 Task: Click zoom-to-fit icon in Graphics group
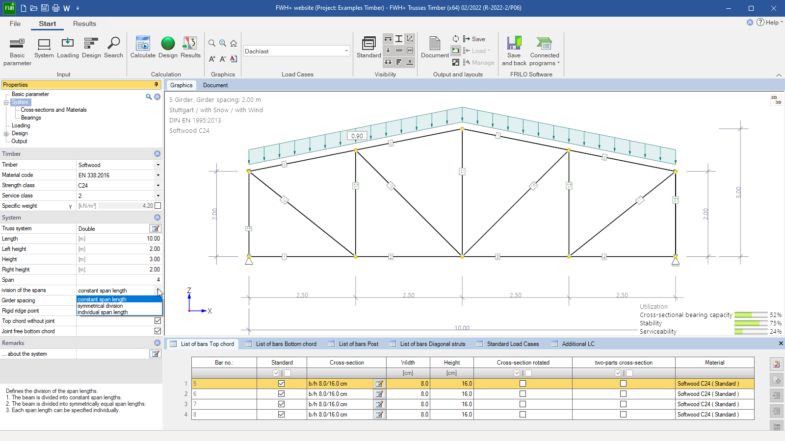pos(223,43)
